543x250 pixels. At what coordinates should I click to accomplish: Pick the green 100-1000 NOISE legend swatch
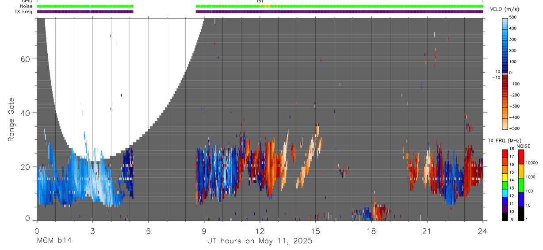click(x=521, y=185)
